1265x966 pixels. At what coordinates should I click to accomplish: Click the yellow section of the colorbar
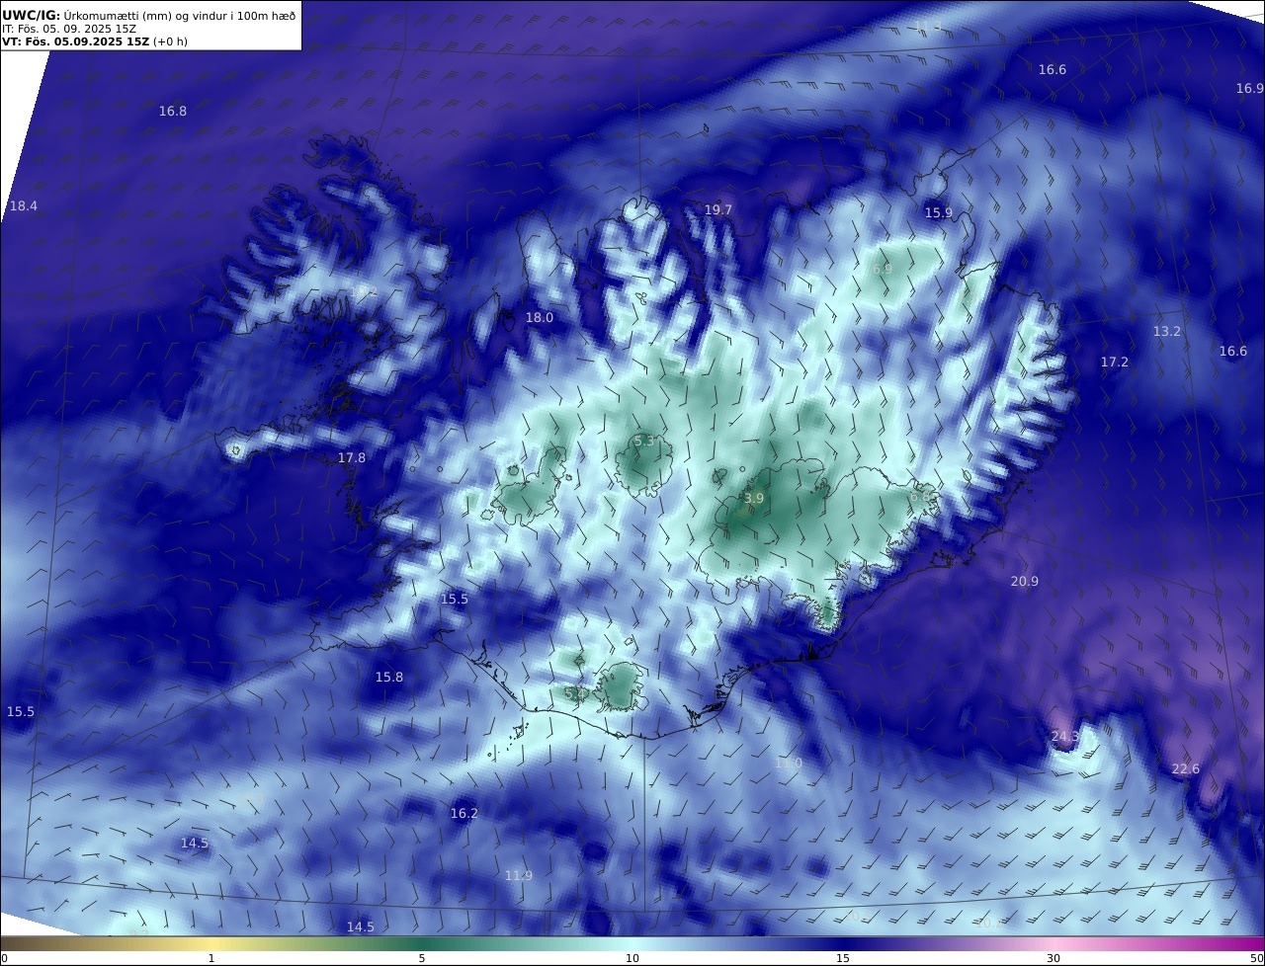[x=211, y=943]
